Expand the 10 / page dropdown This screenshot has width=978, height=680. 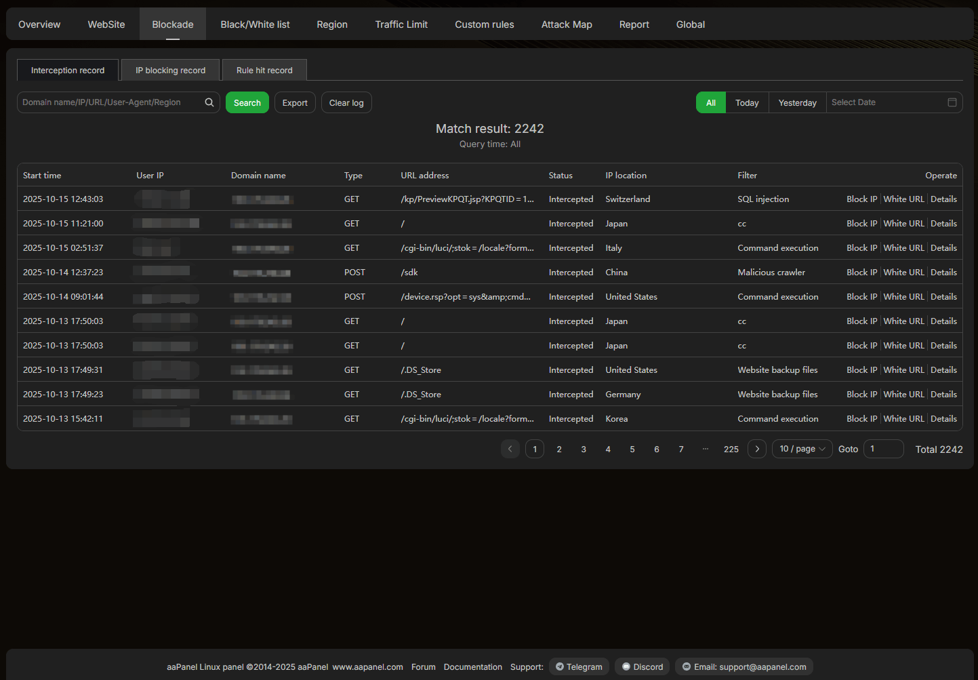(802, 449)
